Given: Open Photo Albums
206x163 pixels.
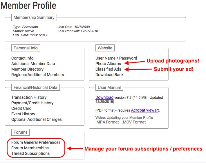Looking at the screenshot, I should coord(108,64).
